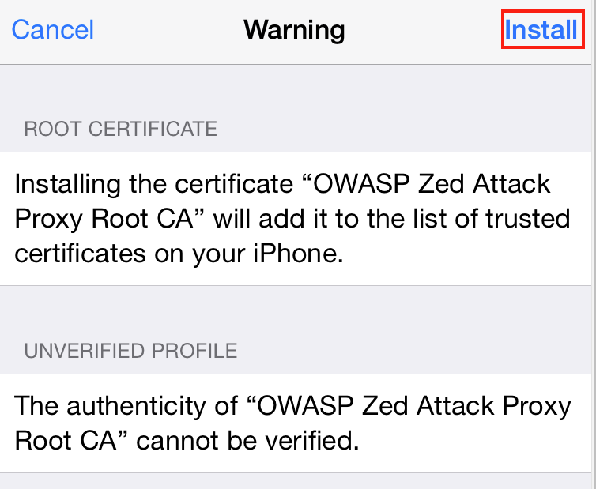596x489 pixels.
Task: Cancel the certificate installation warning
Action: pyautogui.click(x=52, y=30)
